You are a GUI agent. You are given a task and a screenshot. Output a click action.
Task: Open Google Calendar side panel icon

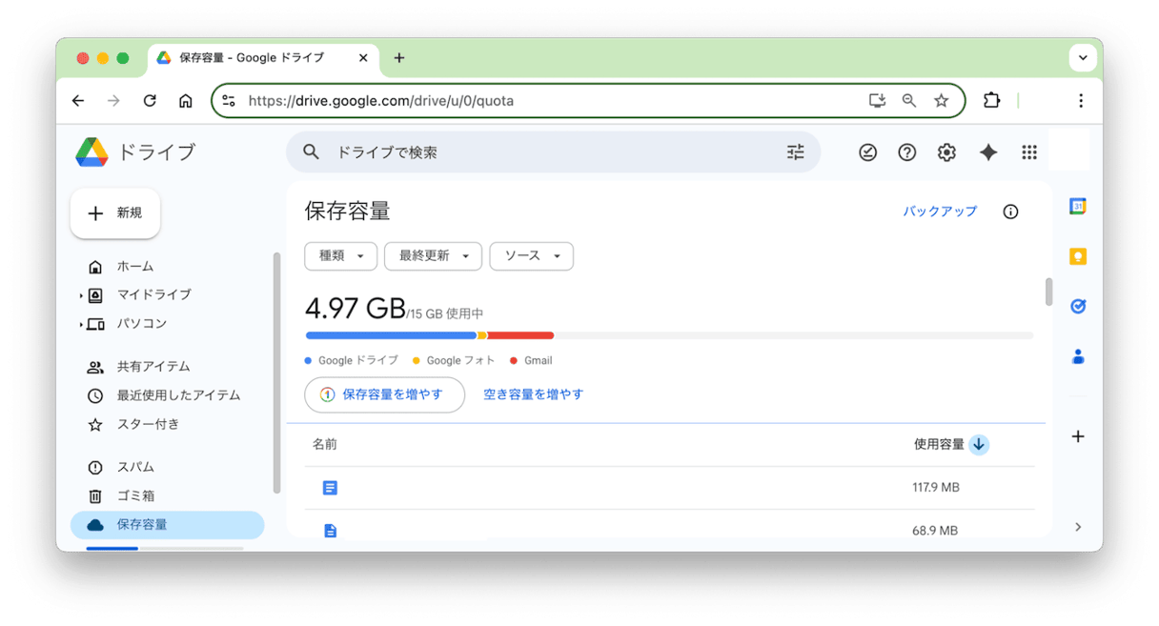coord(1078,206)
